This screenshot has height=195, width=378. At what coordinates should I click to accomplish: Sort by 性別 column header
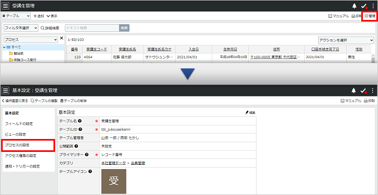pyautogui.click(x=359, y=50)
